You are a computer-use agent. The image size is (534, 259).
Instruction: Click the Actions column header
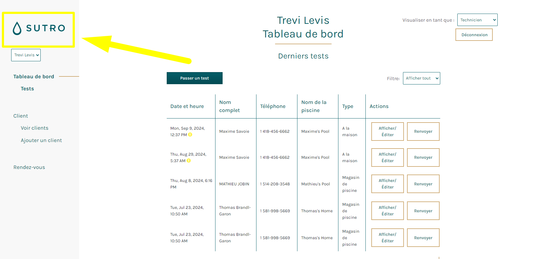click(379, 106)
